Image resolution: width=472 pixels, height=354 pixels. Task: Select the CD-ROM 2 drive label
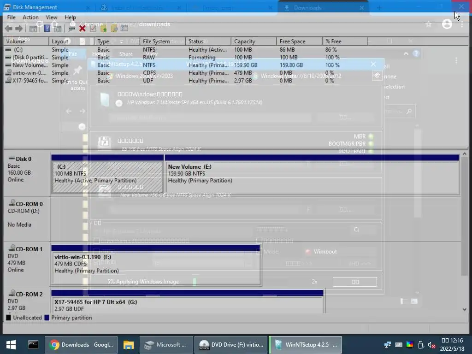tap(26, 301)
